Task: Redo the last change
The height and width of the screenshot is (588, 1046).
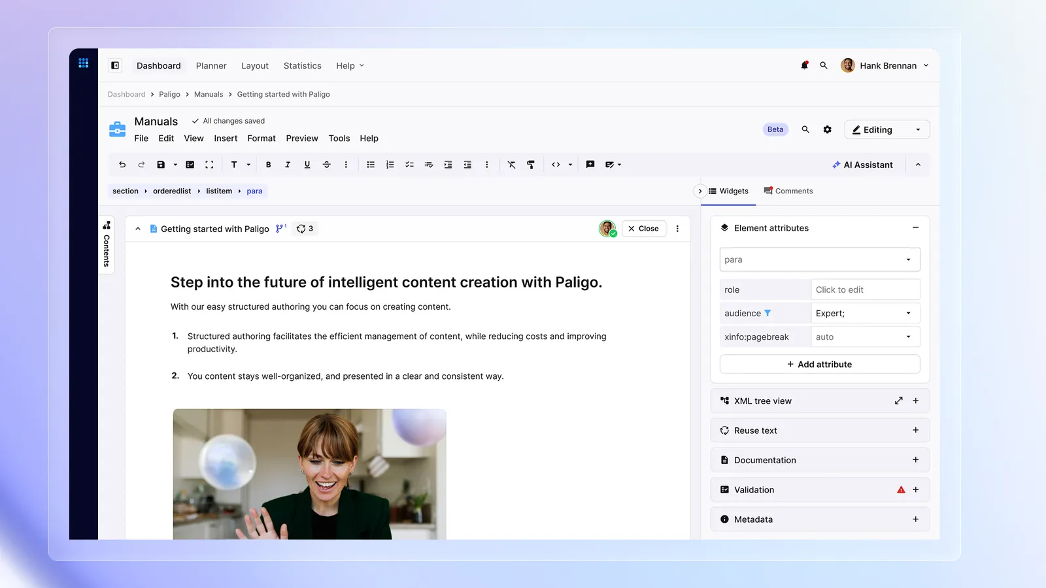Action: pyautogui.click(x=141, y=165)
